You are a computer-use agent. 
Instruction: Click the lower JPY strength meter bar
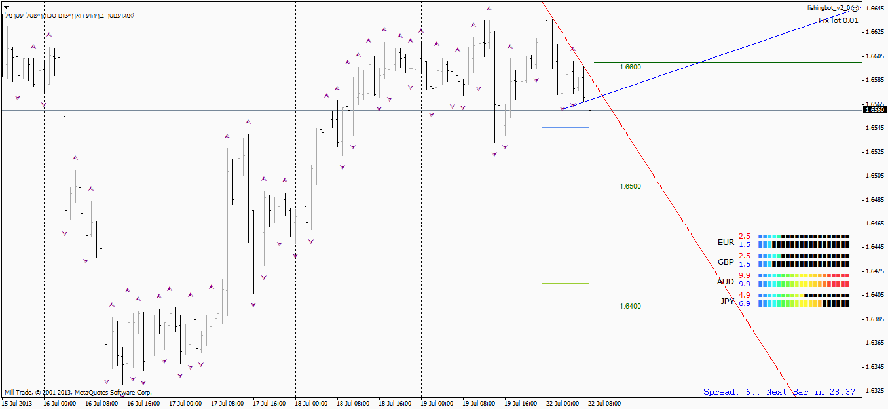[804, 303]
